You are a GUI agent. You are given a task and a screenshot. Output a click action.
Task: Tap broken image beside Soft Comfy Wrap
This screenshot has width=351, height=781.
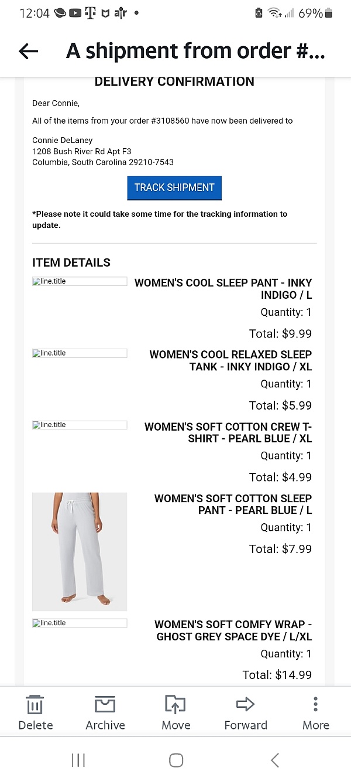80,623
